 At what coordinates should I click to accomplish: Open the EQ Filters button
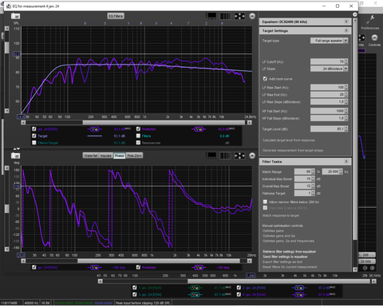pos(116,16)
